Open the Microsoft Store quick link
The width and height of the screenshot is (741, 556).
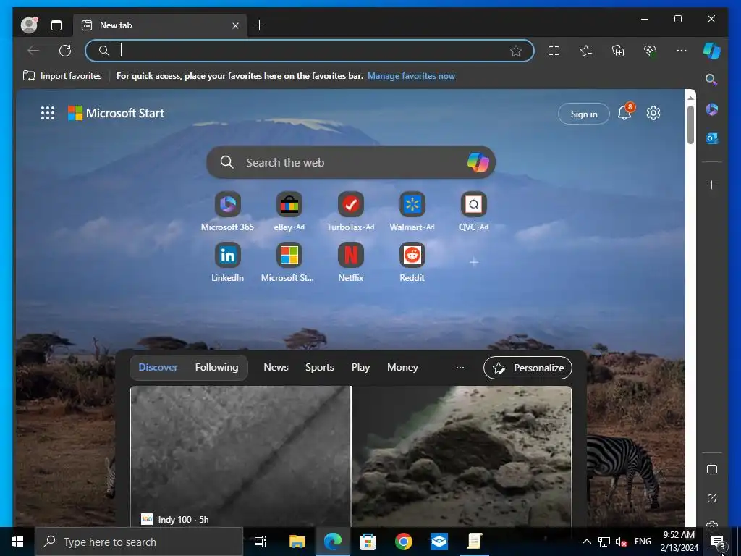[x=289, y=262]
